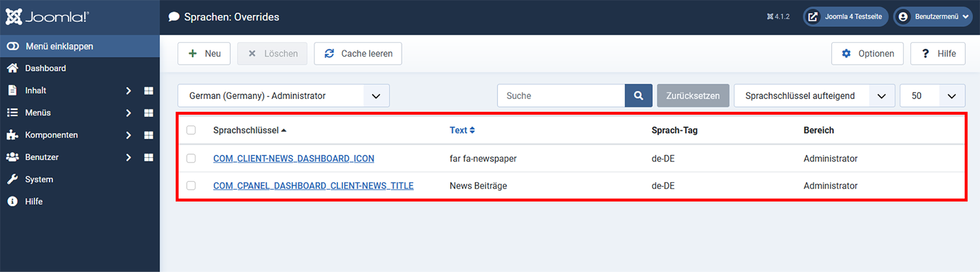The width and height of the screenshot is (980, 272).
Task: Select checkbox for COM_CPANEL_DASHBOARD_CLIENT-NEWS_TITLE row
Action: pos(191,186)
